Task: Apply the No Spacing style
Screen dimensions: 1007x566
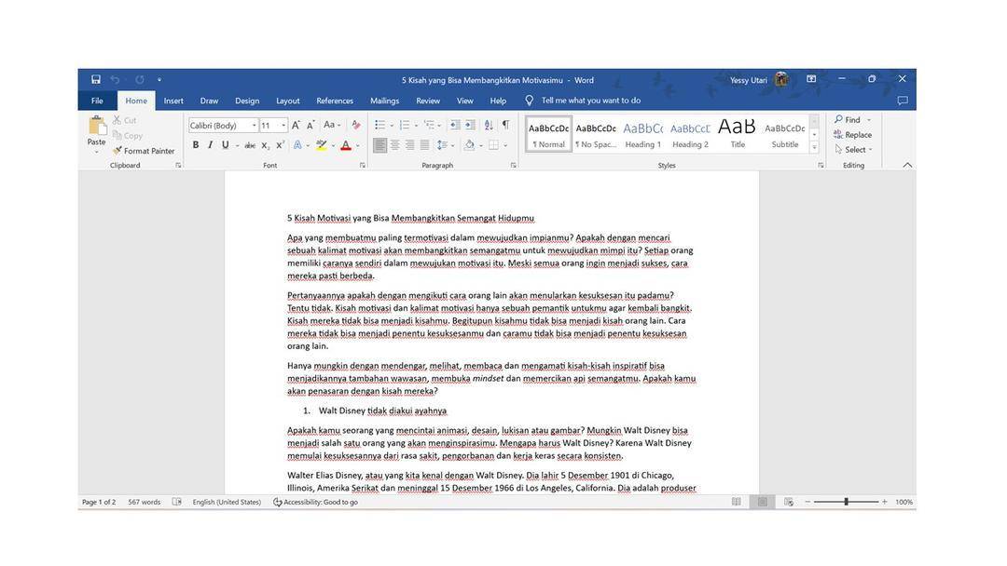Action: [595, 134]
